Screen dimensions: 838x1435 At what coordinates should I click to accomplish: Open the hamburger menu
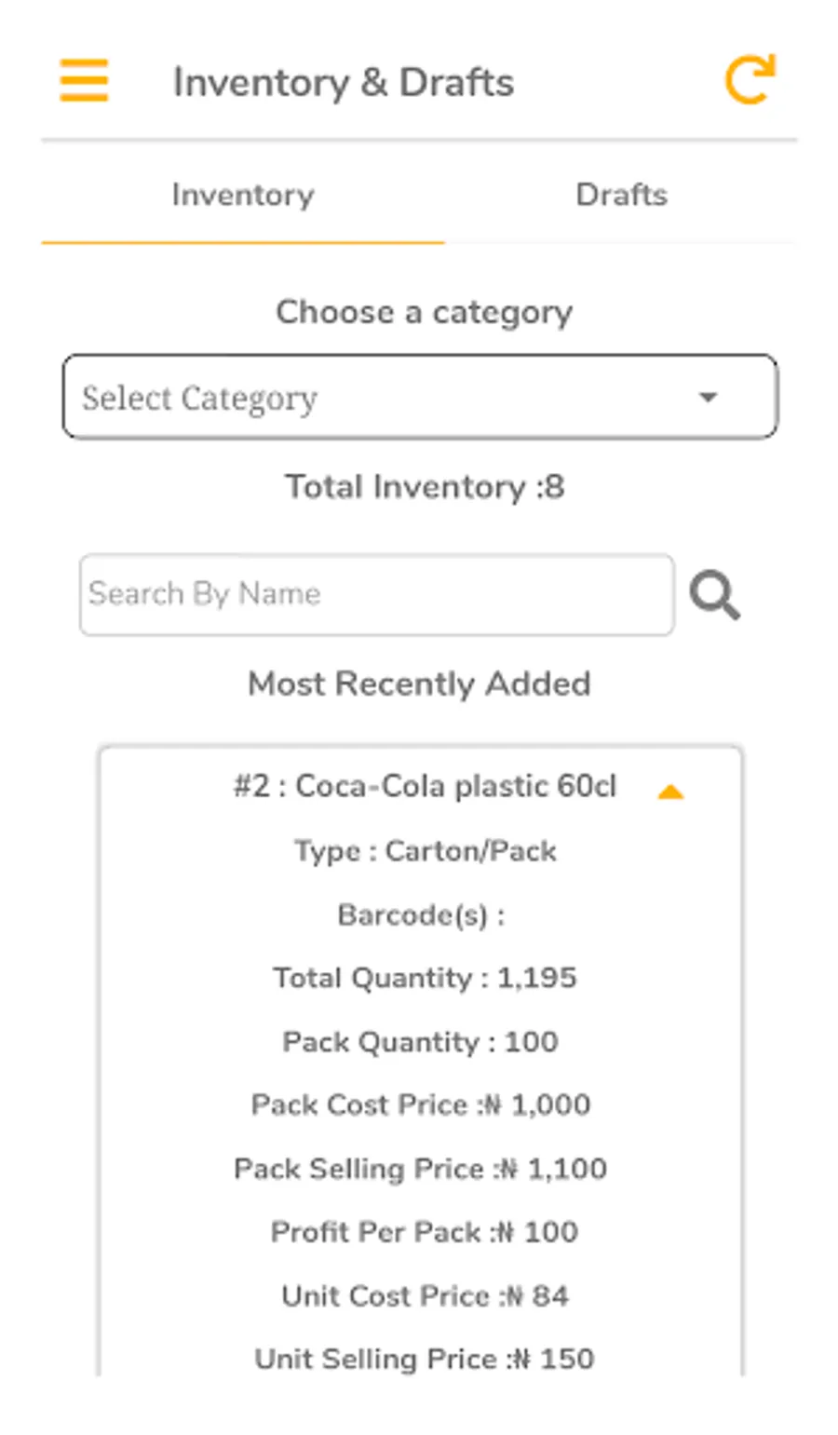click(x=84, y=80)
